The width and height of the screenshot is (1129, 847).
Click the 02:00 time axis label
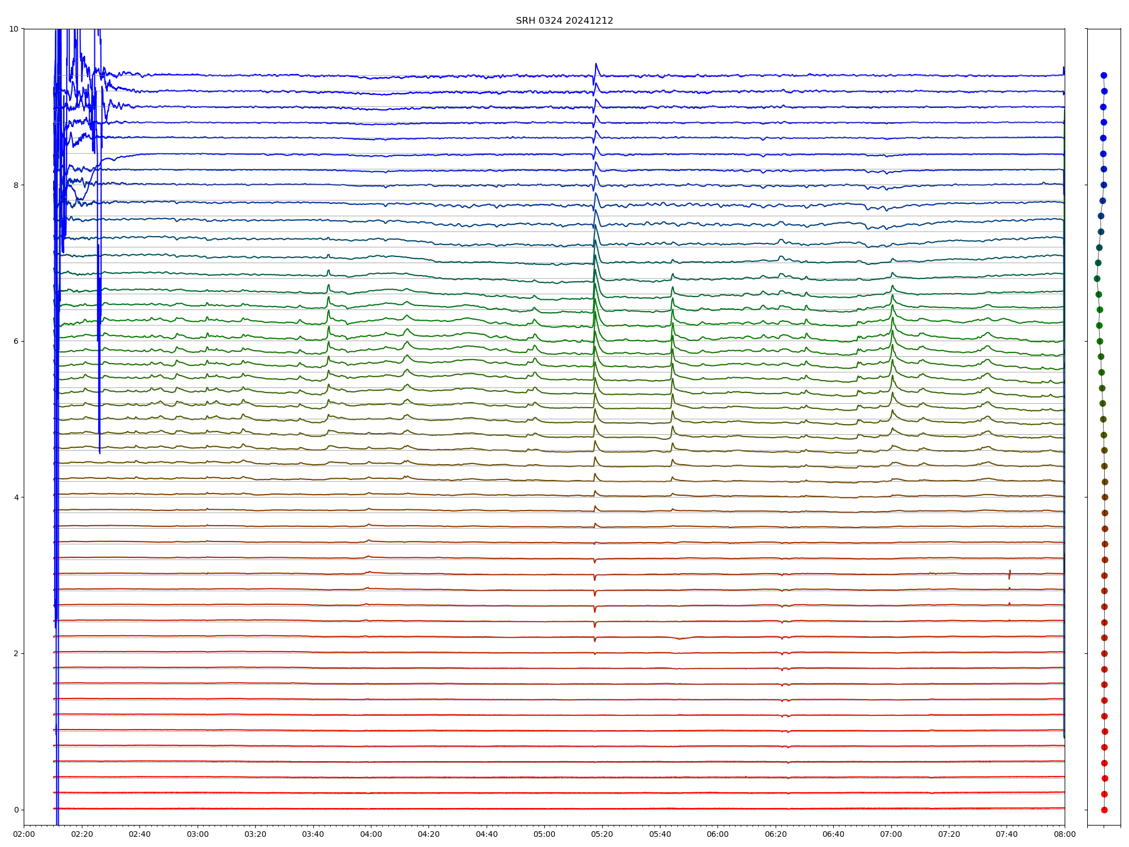(24, 835)
